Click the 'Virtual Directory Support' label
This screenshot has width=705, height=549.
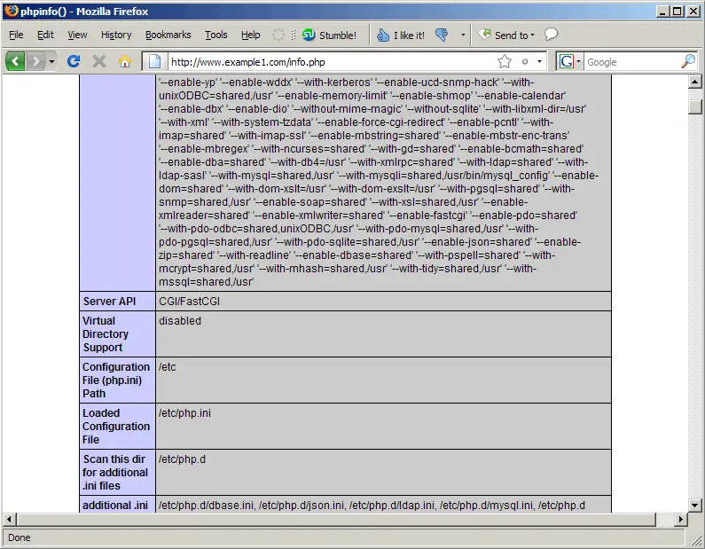(117, 334)
